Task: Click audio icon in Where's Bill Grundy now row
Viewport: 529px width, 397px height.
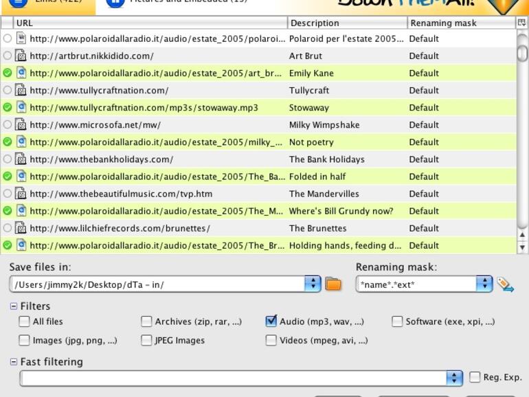Action: [x=21, y=210]
